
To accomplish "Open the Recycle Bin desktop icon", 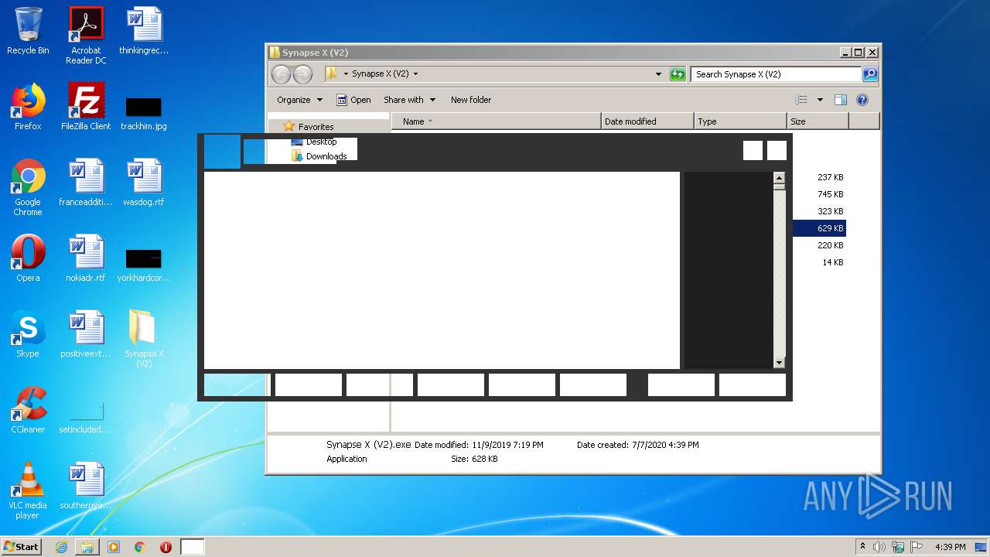I will tap(28, 31).
